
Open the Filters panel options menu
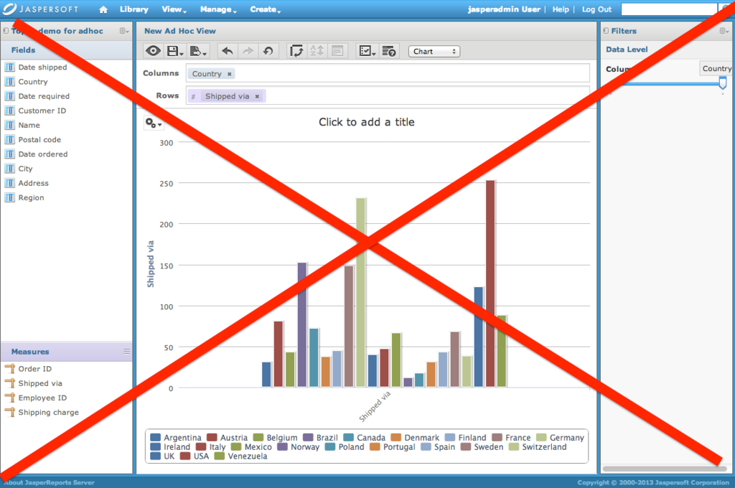tap(724, 31)
